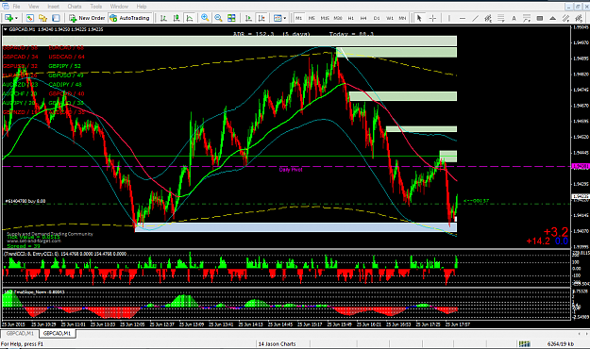Viewport: 590px width, 349px height.
Task: Select the text (A) tool
Action: 514,18
